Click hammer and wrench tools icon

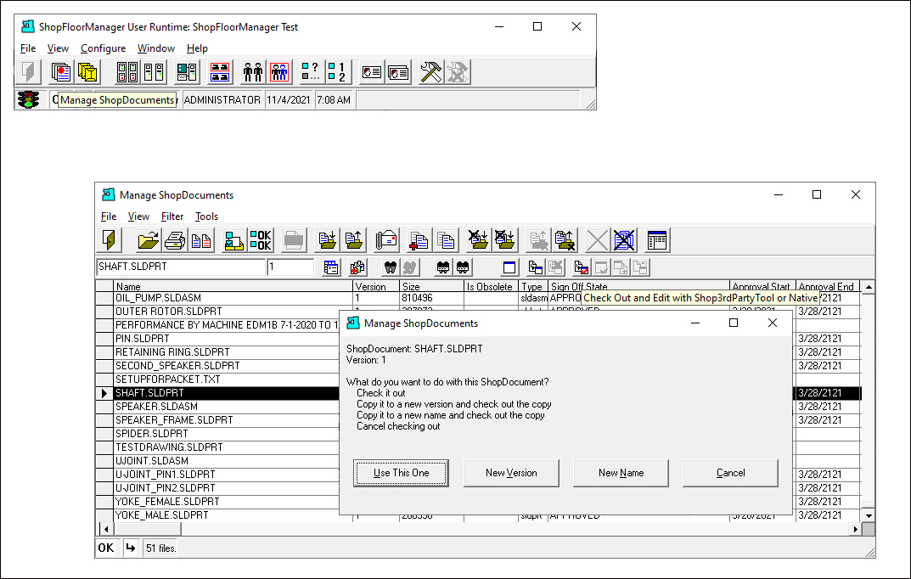pos(431,72)
